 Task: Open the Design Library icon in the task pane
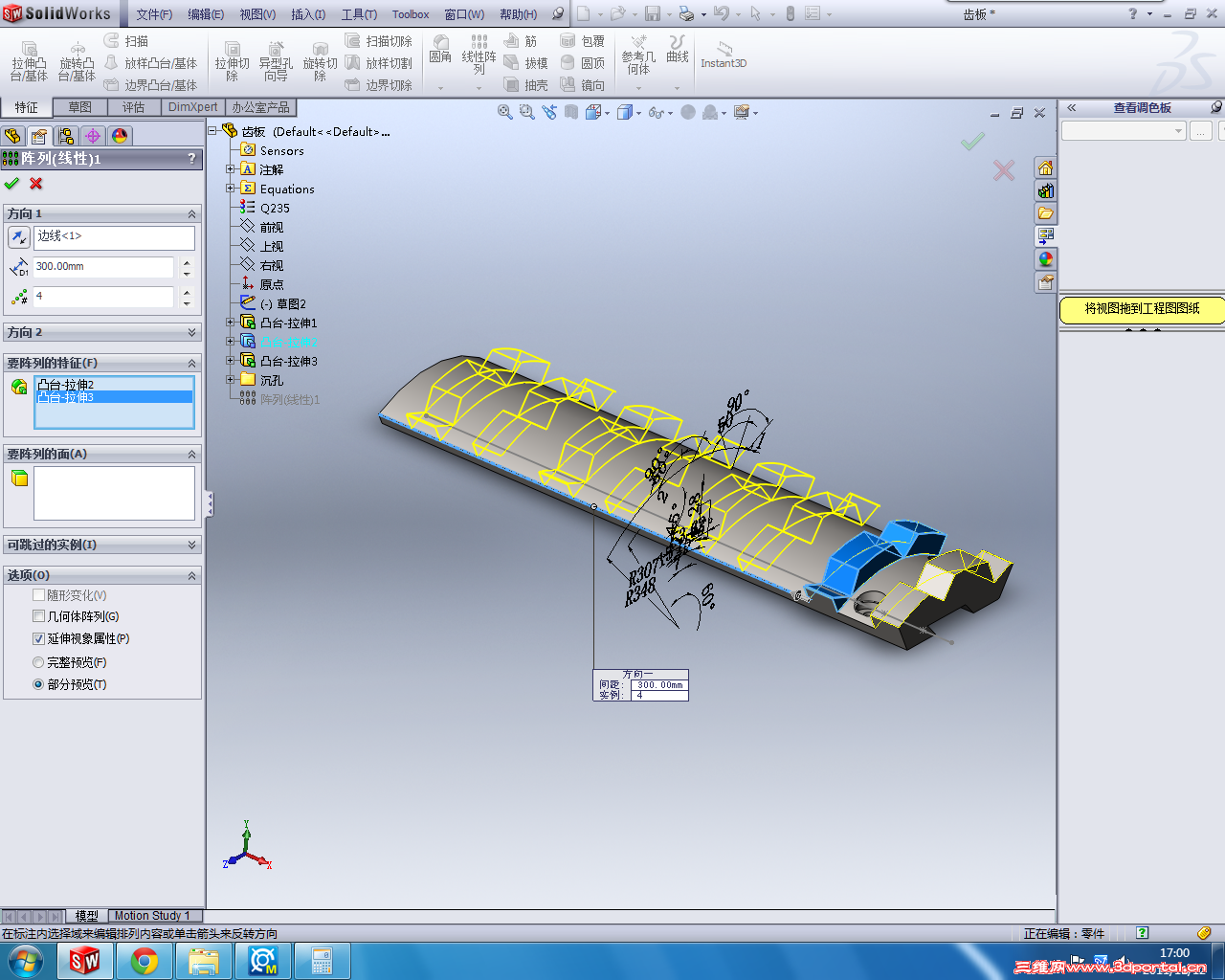pos(1045,190)
